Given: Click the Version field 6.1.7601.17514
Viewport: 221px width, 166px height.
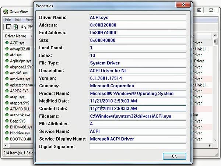Looking at the screenshot, I should pyautogui.click(x=137, y=78).
